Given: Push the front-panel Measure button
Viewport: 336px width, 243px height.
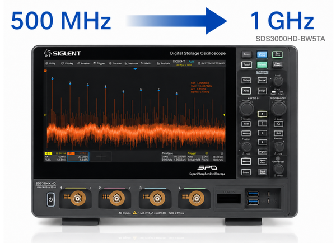Looking at the screenshot, I should coord(246,161).
